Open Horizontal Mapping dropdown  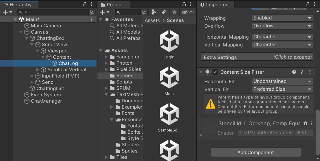[282, 37]
